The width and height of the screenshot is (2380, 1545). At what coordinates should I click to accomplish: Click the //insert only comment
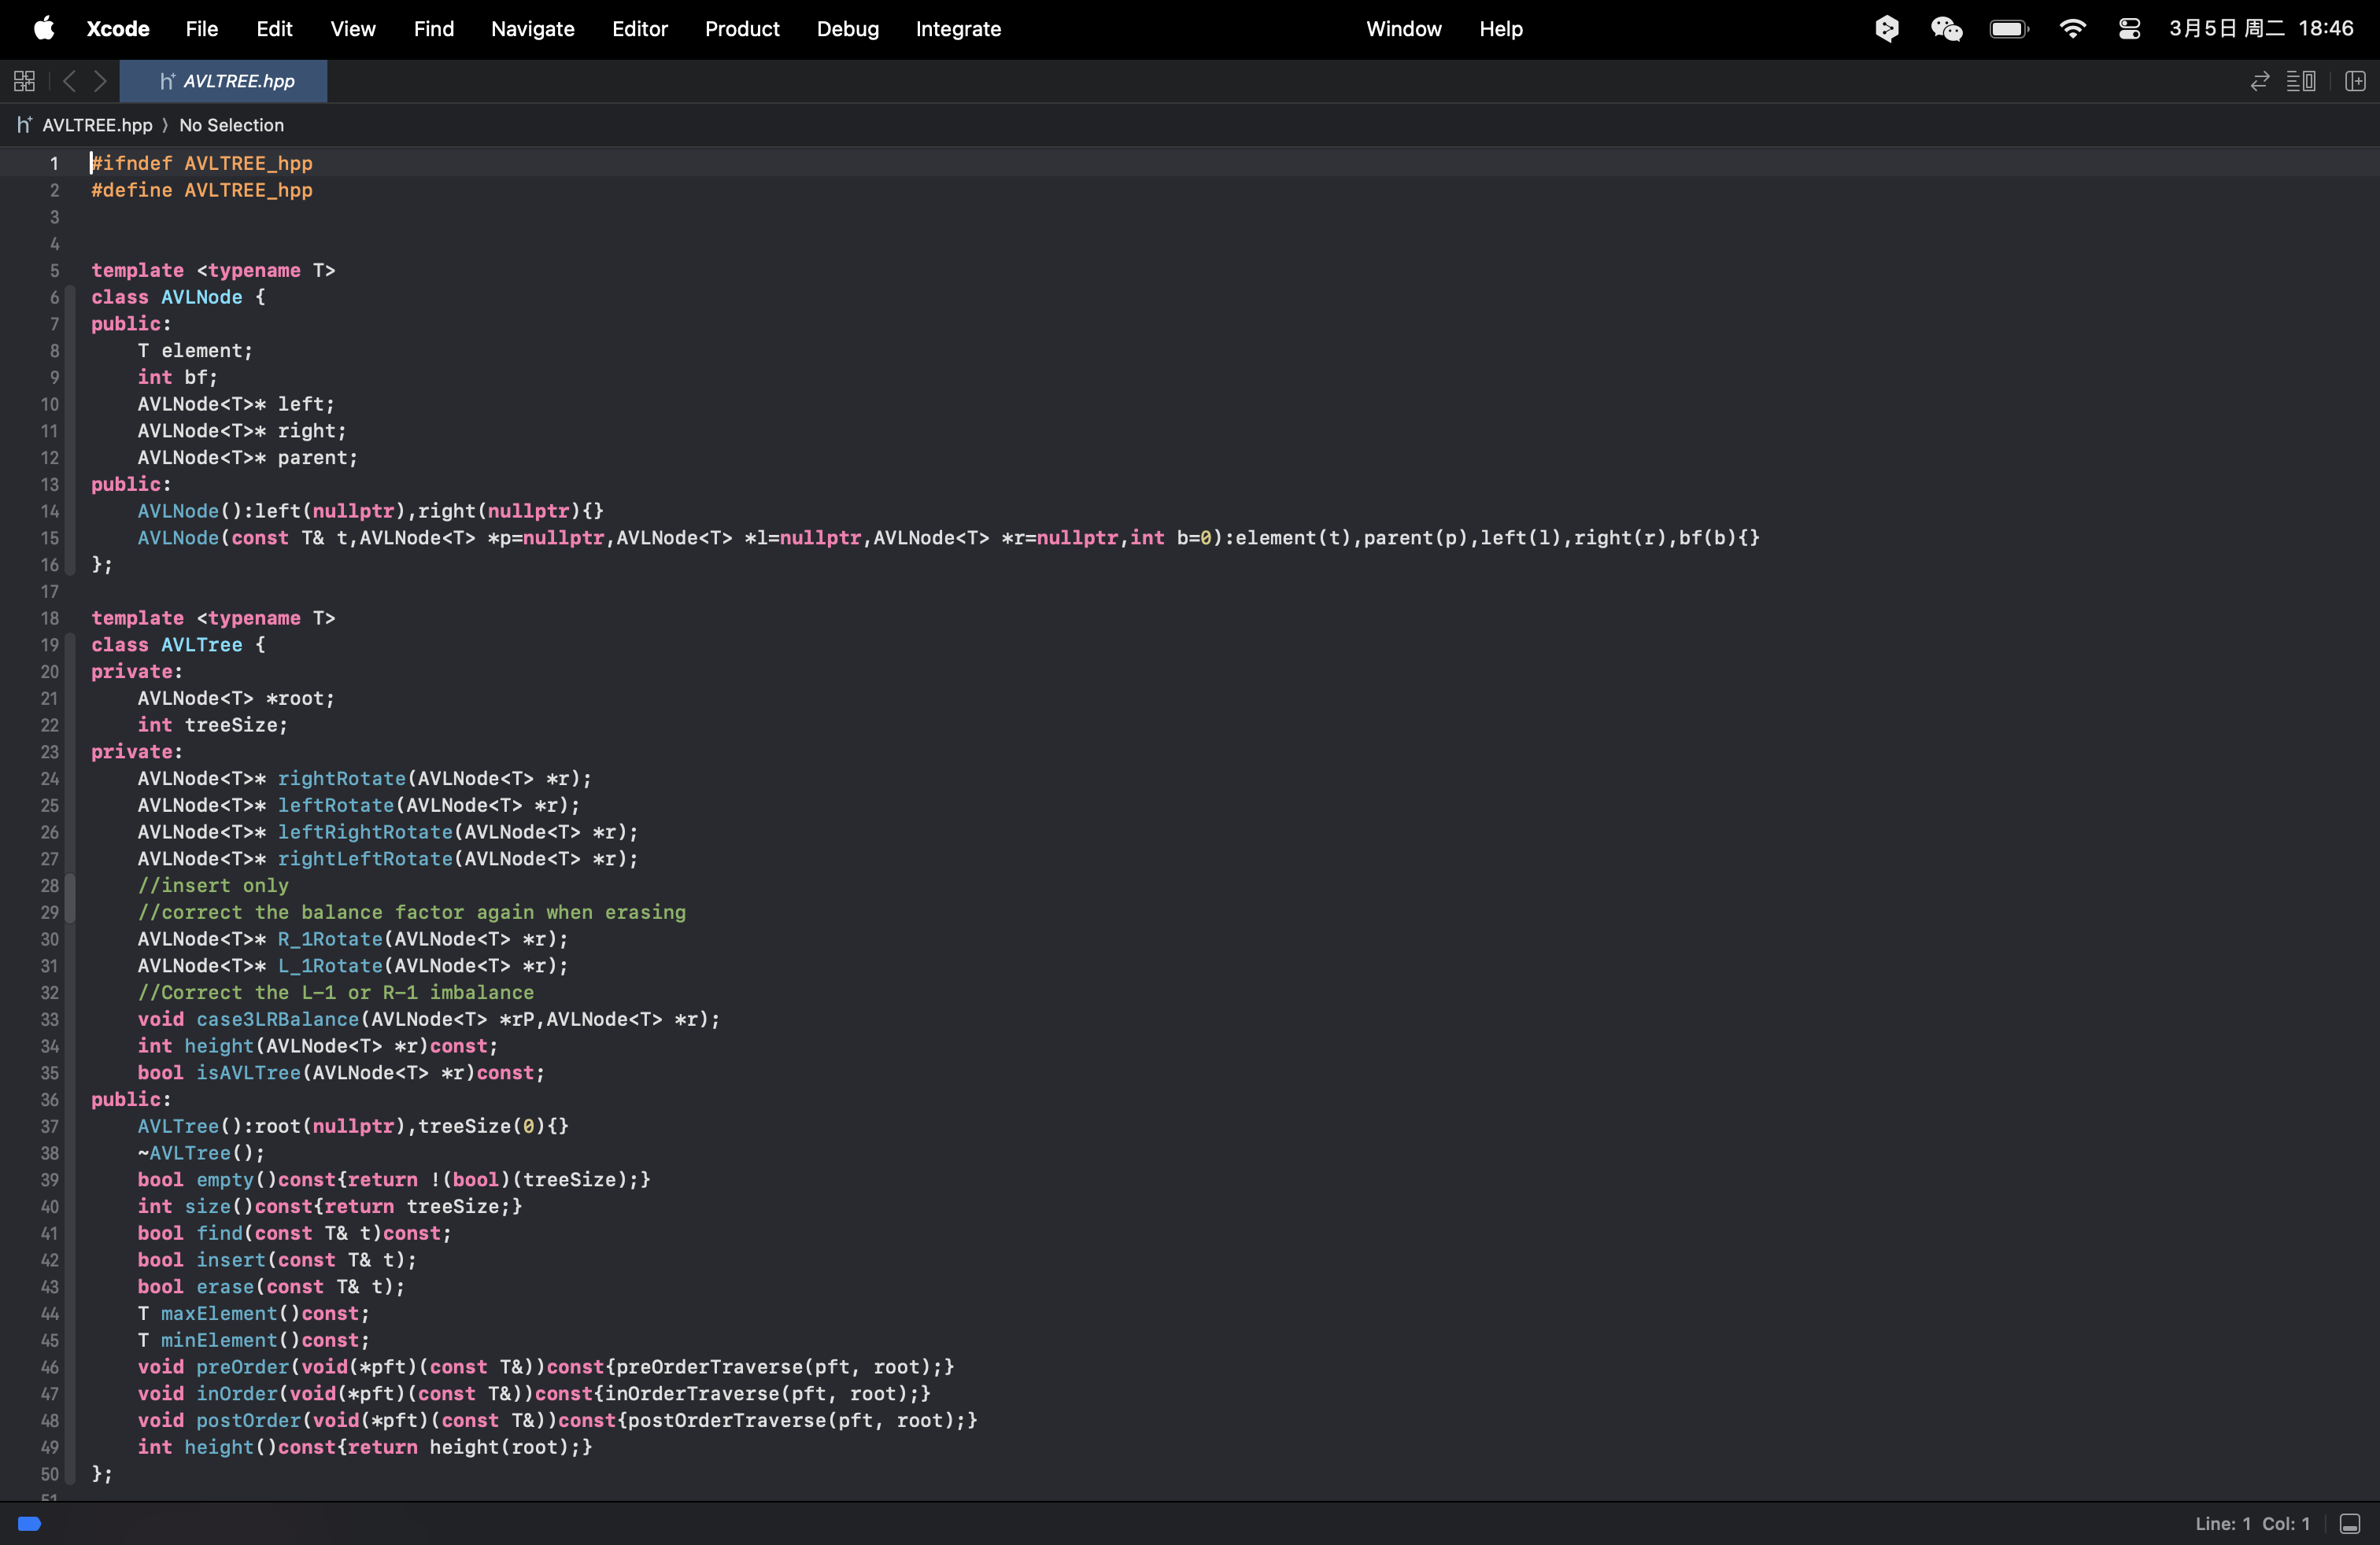pyautogui.click(x=213, y=886)
